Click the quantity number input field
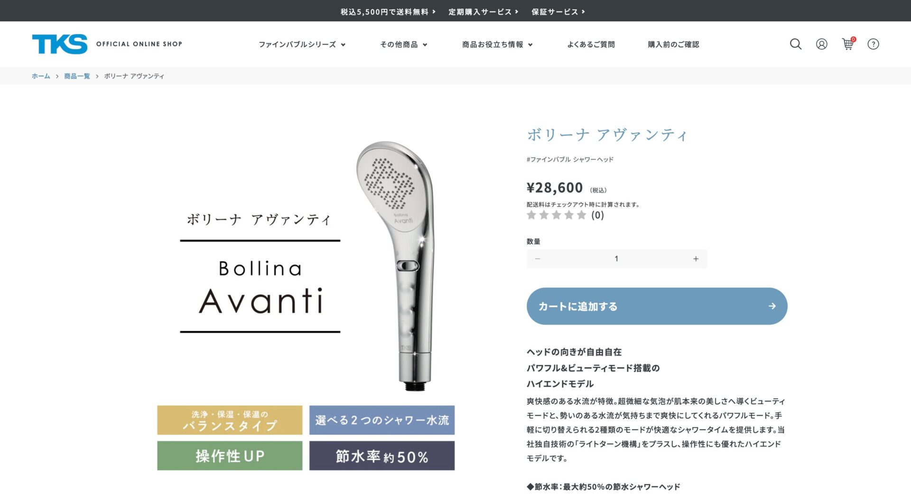 tap(616, 259)
